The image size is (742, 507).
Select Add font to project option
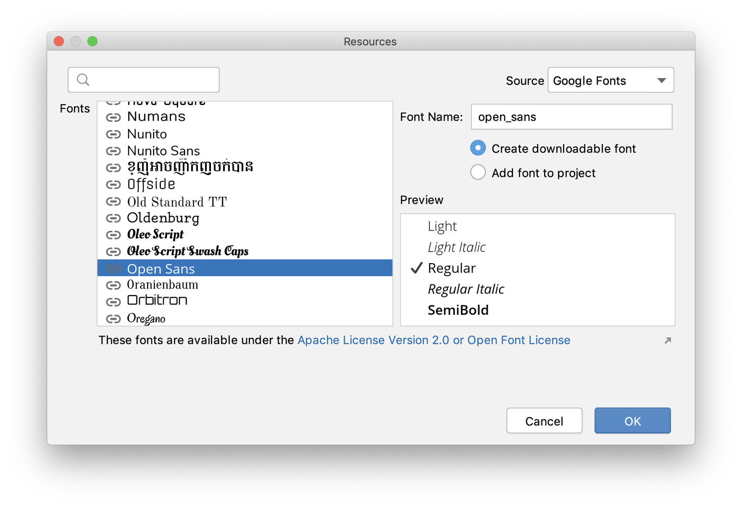click(478, 172)
